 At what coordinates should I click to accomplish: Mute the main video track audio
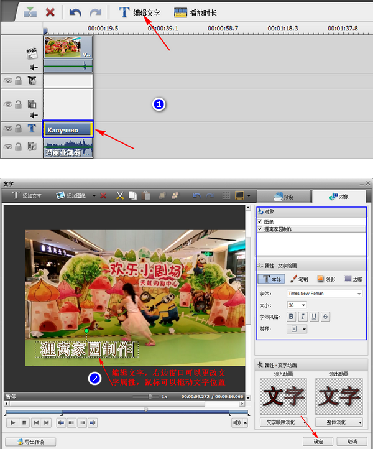pos(34,67)
